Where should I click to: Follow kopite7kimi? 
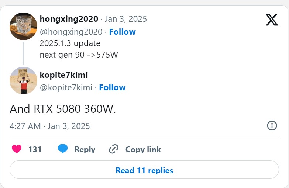[113, 88]
